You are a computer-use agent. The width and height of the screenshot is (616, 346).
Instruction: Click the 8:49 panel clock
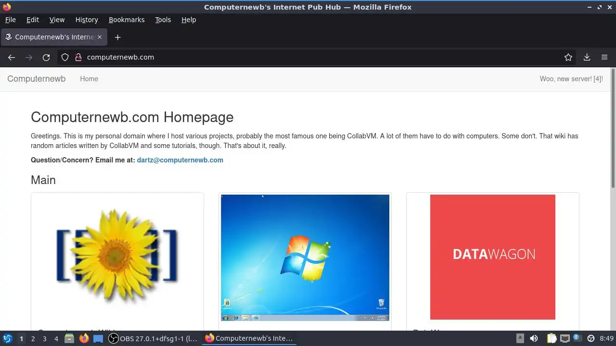point(607,338)
